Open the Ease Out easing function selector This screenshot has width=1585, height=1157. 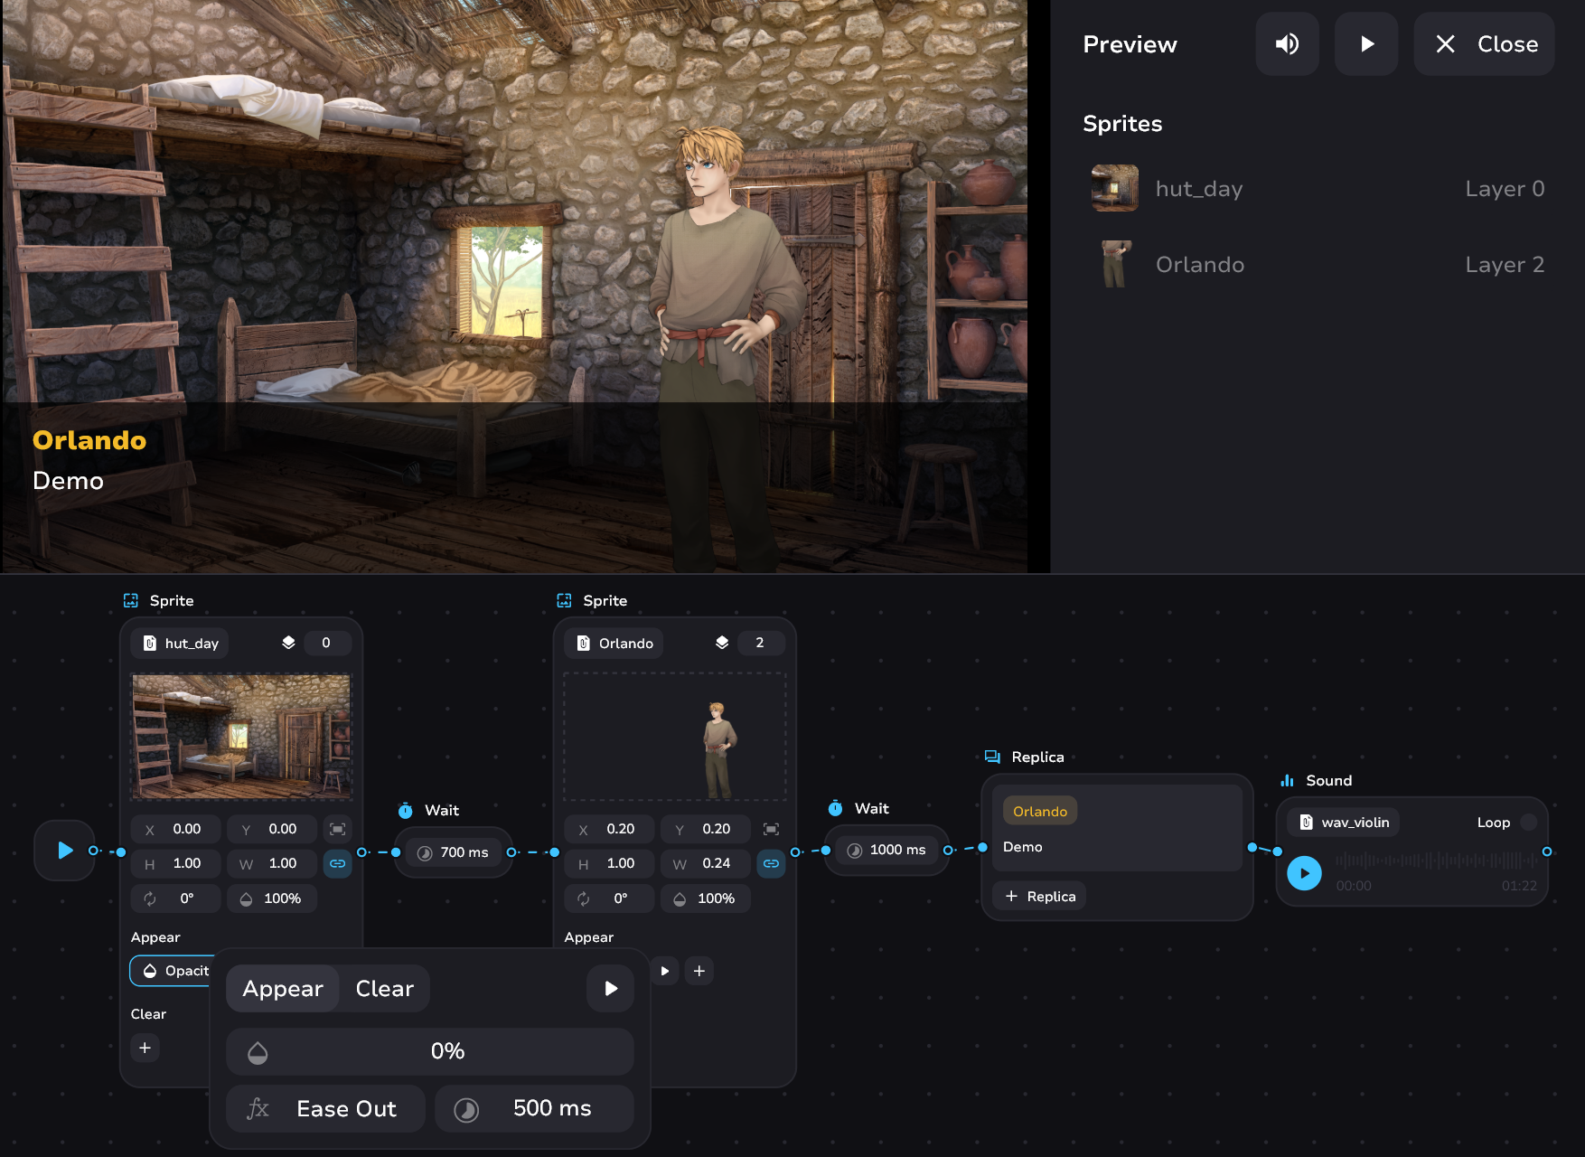(x=325, y=1109)
